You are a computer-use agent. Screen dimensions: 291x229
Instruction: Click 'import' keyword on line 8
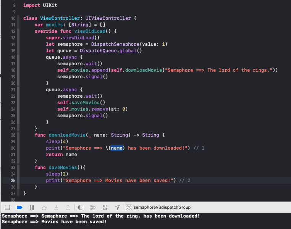coord(32,5)
